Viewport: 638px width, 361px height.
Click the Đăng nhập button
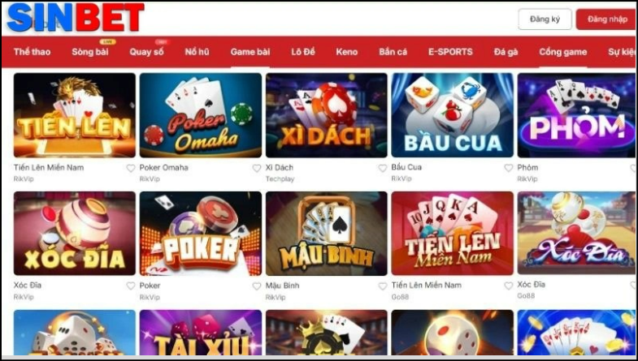[x=606, y=19]
